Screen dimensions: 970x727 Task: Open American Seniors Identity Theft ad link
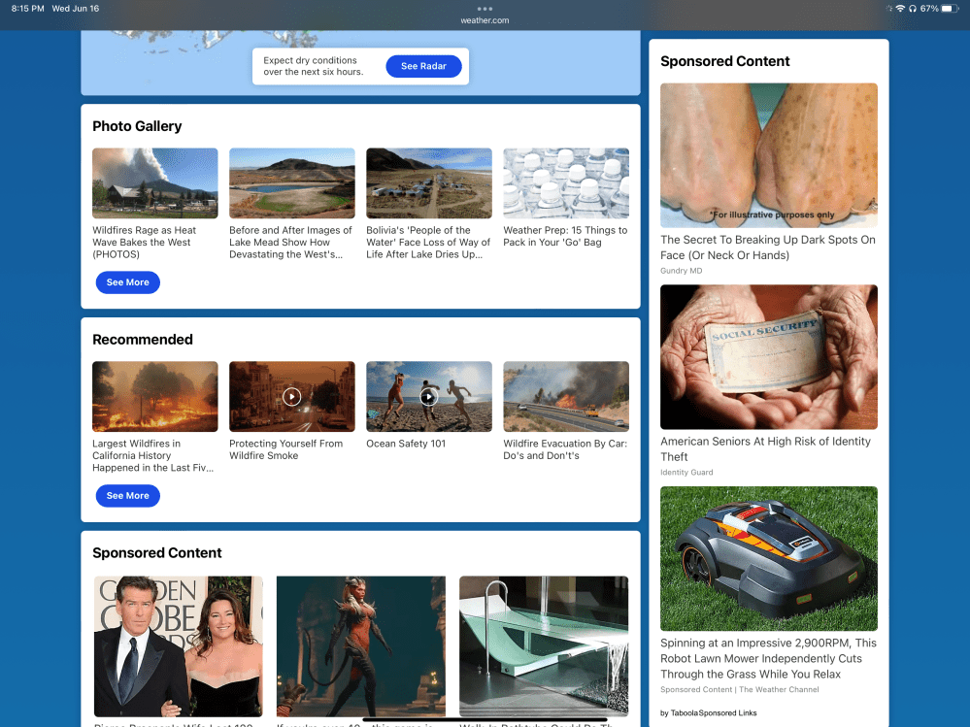pos(765,448)
